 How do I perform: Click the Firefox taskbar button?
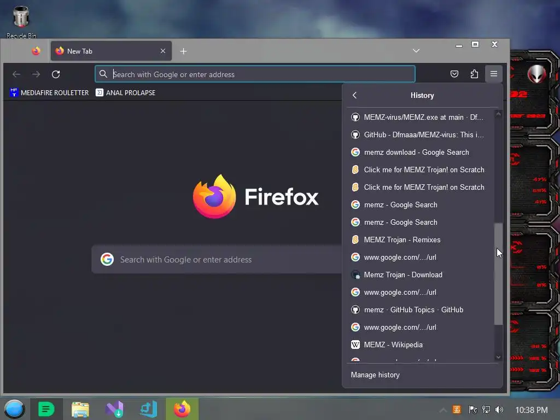coord(182,409)
